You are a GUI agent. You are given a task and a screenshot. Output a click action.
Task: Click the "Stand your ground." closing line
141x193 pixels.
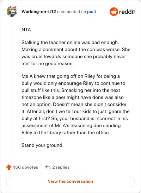tap(43, 145)
